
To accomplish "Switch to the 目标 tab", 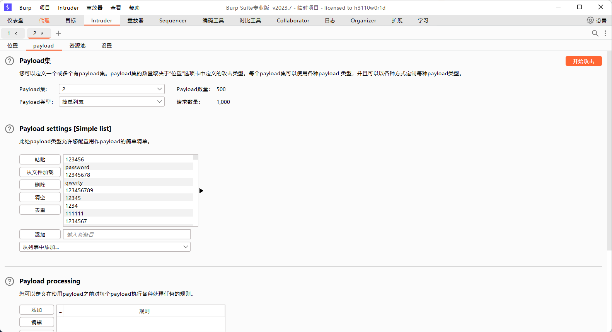I will pos(71,20).
